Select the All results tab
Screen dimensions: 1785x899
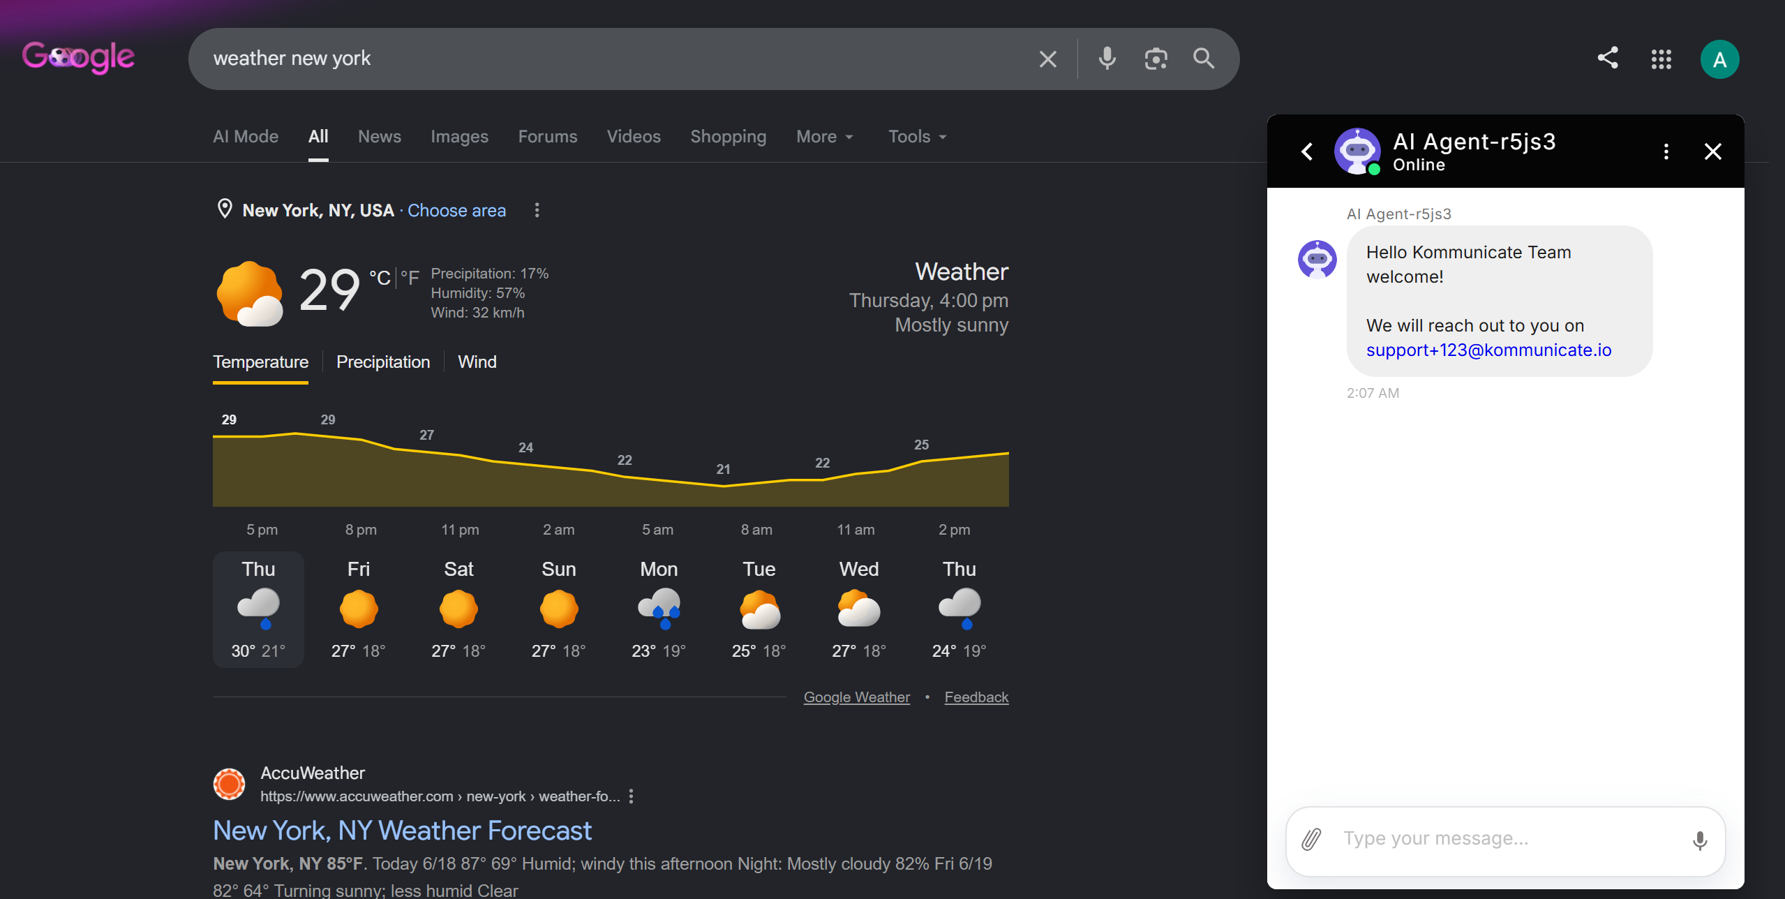tap(318, 137)
